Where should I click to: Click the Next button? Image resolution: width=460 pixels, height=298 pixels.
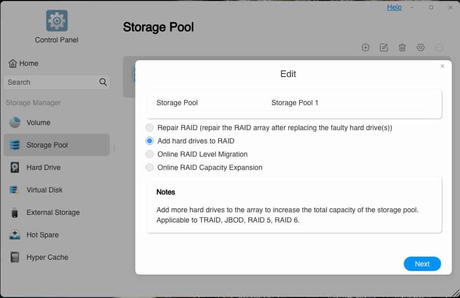422,264
